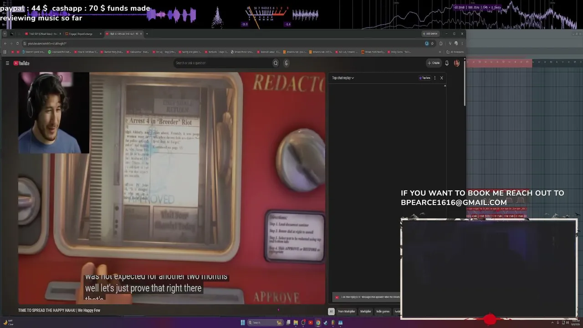Screen dimensions: 583x328
Task: Open the YouTube account avatar menu
Action: 457,63
